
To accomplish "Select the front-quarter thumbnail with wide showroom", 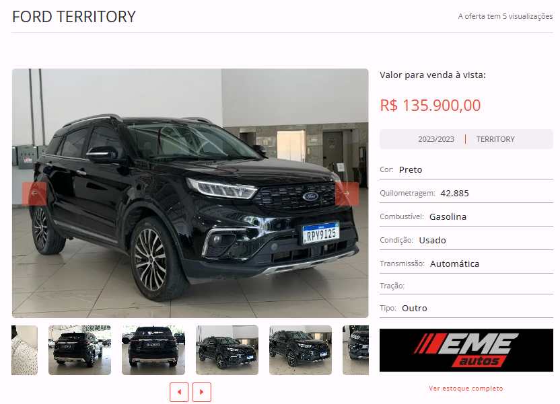I will pos(227,350).
